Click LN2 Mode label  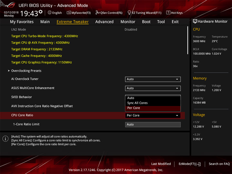coord(18,30)
